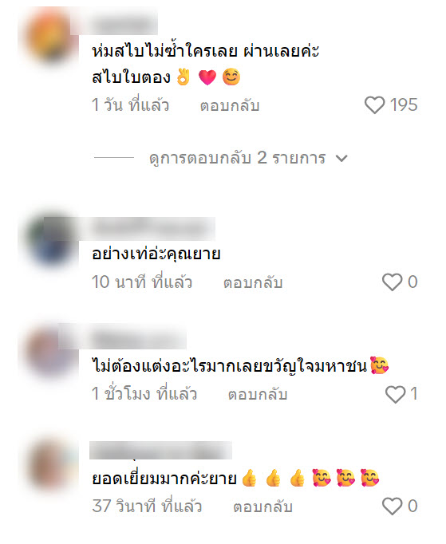Open fourth commenter's profile avatar
The image size is (446, 544).
click(50, 464)
